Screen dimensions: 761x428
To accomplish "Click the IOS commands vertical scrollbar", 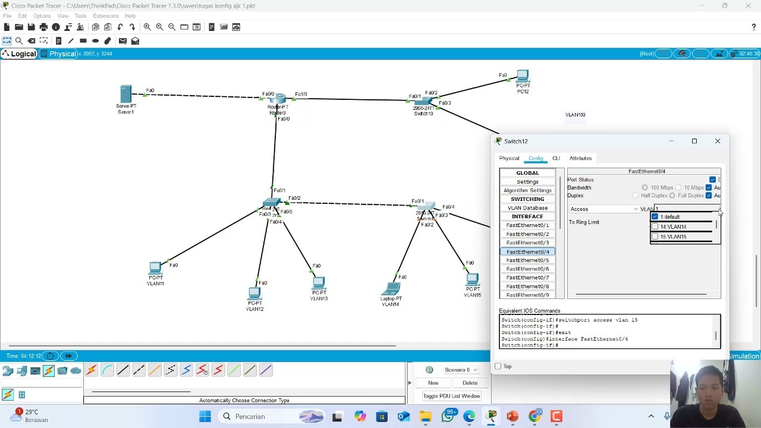I will coord(717,335).
